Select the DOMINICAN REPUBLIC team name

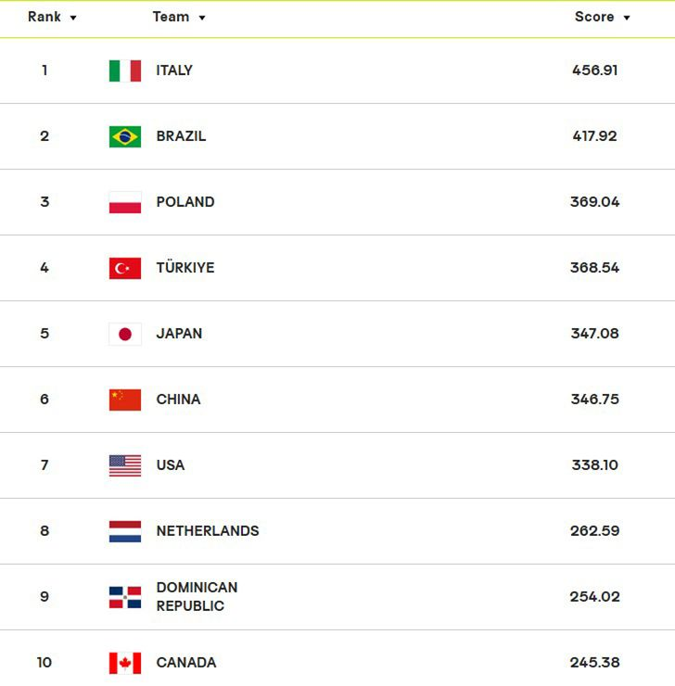pyautogui.click(x=197, y=597)
